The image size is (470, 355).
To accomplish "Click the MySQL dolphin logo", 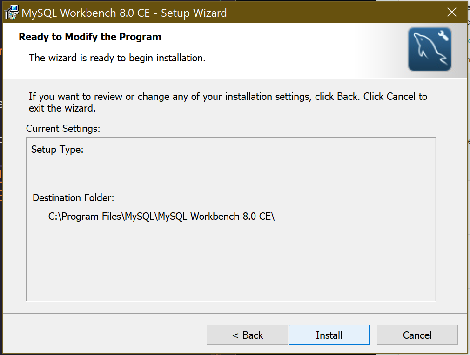I will point(430,49).
